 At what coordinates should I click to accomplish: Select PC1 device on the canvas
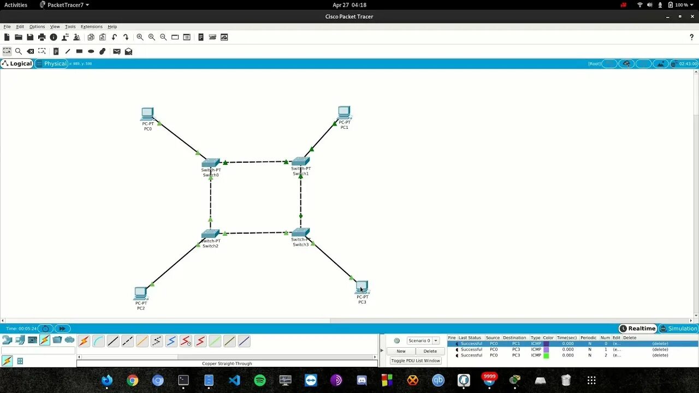tap(344, 113)
